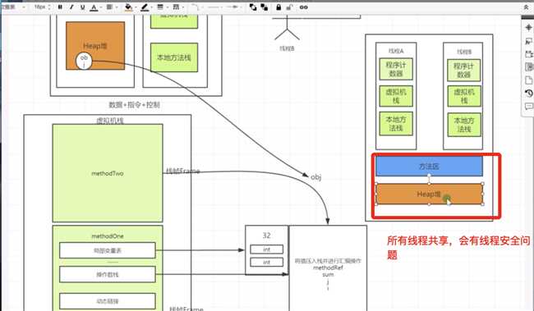534x311 pixels.
Task: Toggle bold text formatting
Action: [60, 7]
